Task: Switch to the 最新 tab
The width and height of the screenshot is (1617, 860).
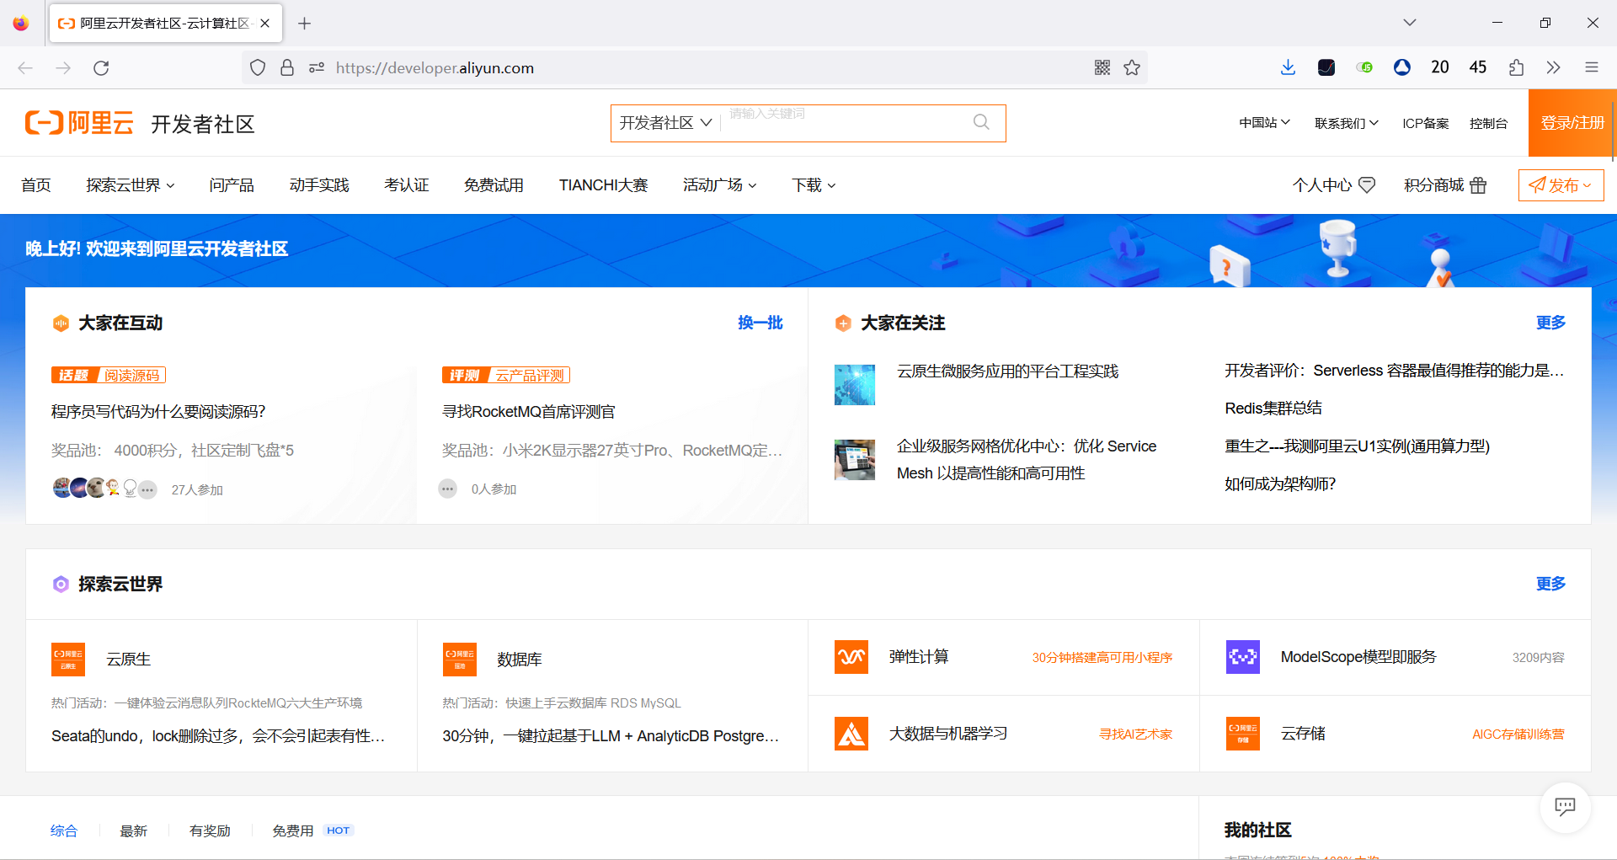Action: pyautogui.click(x=134, y=831)
